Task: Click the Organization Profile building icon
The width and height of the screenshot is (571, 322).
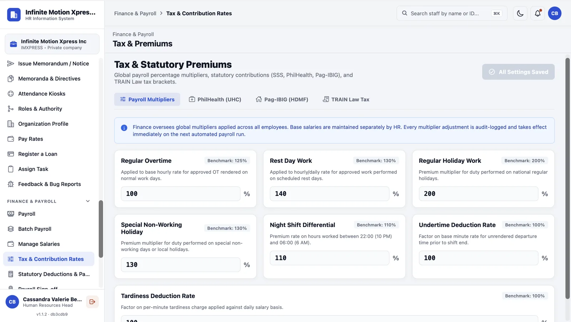Action: click(11, 124)
